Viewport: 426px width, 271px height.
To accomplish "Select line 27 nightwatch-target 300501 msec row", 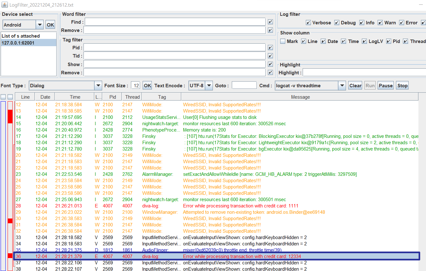I will [x=217, y=200].
